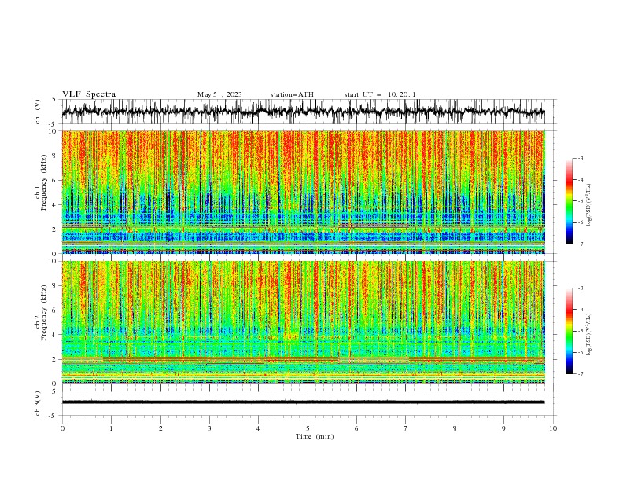Click time axis tick '5'
623x481 pixels.
tap(308, 428)
